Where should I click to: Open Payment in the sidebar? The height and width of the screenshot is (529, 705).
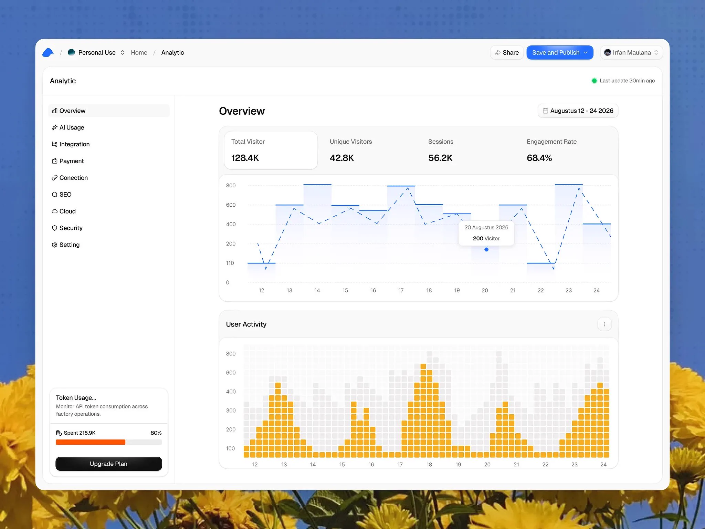click(109, 161)
